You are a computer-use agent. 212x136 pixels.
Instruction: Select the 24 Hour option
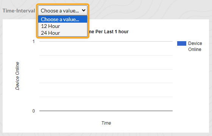click(x=62, y=33)
